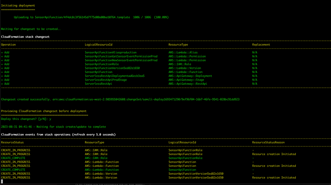
Task: Click 'ResourceType' header in the changeset table
Action: pyautogui.click(x=178, y=45)
